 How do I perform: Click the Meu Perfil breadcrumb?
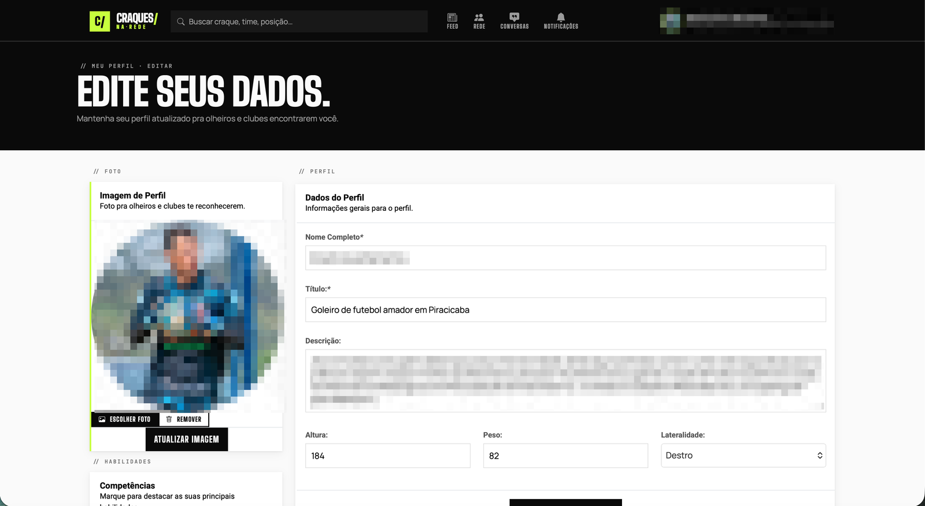click(x=113, y=66)
